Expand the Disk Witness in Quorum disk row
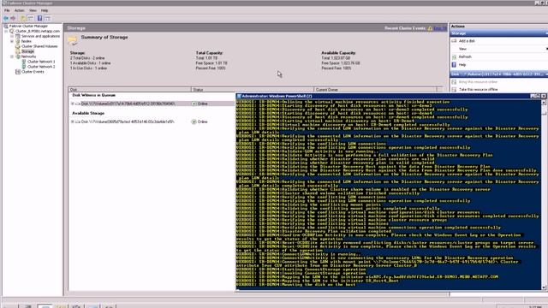This screenshot has width=548, height=308. coord(73,104)
